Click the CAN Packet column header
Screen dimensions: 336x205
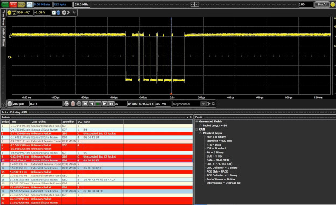(46, 122)
